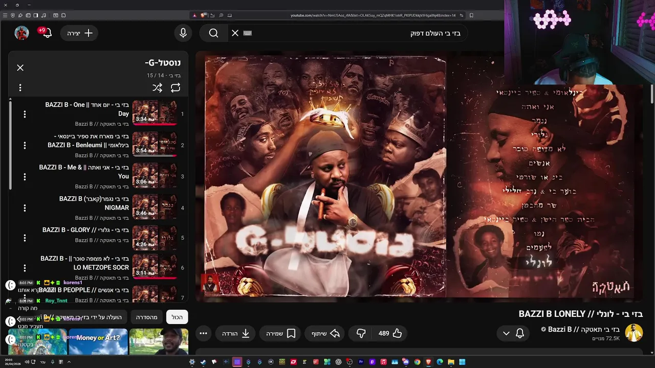Open Google Chrome from the taskbar
This screenshot has height=368, width=655.
pyautogui.click(x=417, y=362)
